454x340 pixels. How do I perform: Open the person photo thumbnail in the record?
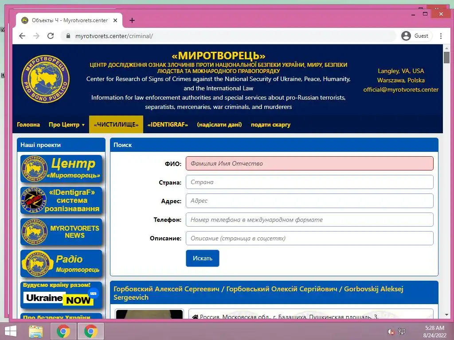(x=149, y=314)
